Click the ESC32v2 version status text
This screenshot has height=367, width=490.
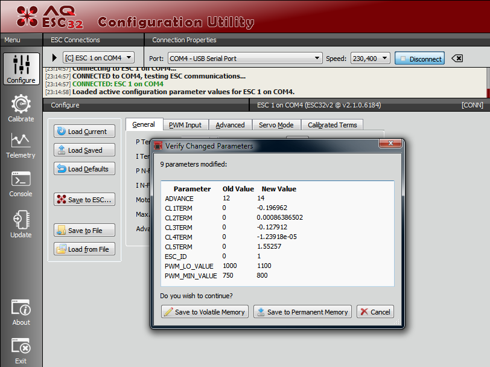click(x=319, y=105)
